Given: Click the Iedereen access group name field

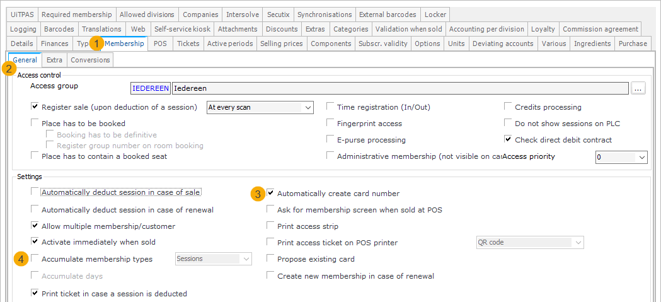Looking at the screenshot, I should pos(399,89).
